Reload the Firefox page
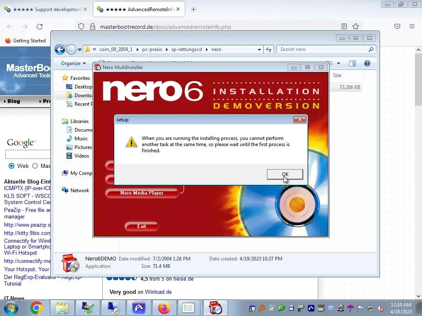 (40, 26)
